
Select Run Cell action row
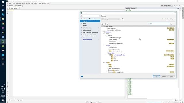138,57
